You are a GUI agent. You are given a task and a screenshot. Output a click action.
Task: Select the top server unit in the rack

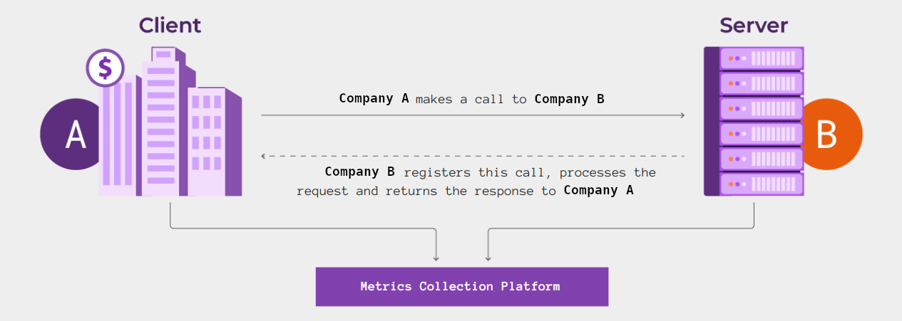(x=762, y=58)
